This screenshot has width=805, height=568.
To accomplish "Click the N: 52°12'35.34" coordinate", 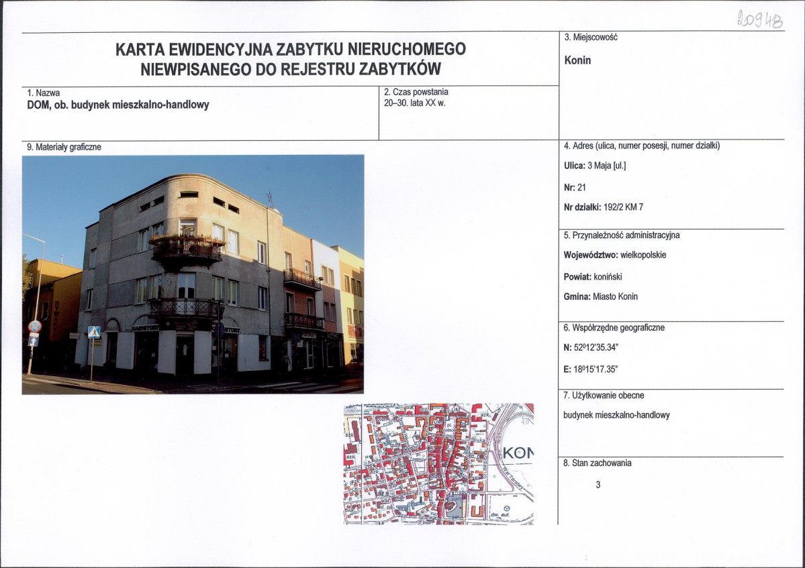I will [x=591, y=347].
